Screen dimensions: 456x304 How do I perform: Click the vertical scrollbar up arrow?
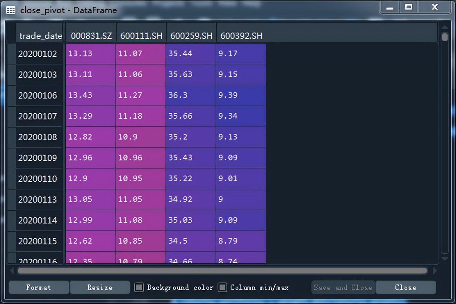pyautogui.click(x=445, y=27)
